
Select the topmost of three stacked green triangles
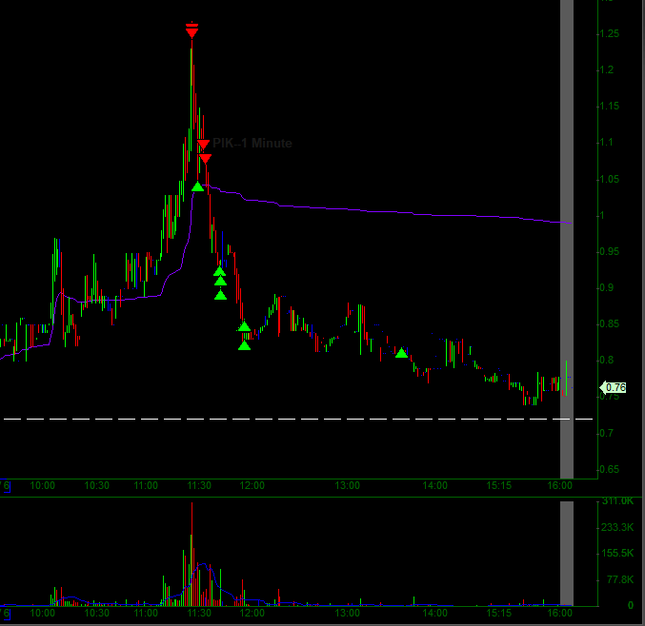coord(220,271)
